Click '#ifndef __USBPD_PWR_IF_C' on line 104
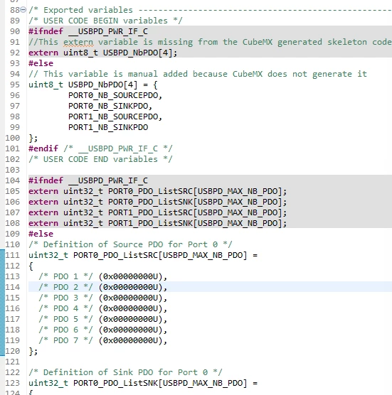This screenshot has height=395, width=392. pos(88,180)
